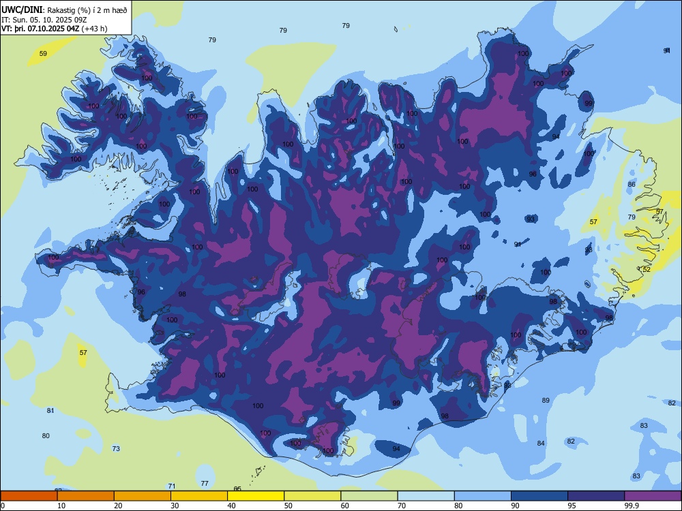Click the legend tick label 99.9
The height and width of the screenshot is (511, 682).
pos(631,506)
